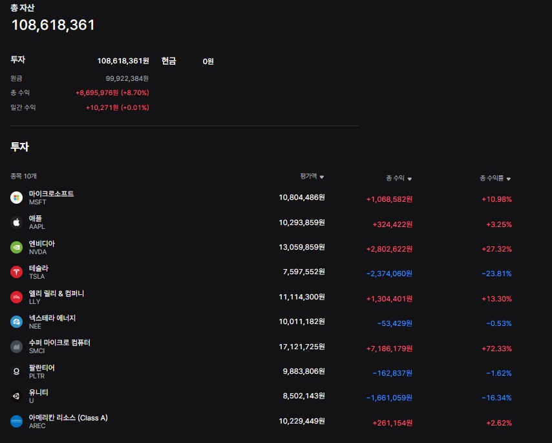The height and width of the screenshot is (443, 552).
Task: Click NVIDIA return rate +27.32%
Action: click(496, 250)
